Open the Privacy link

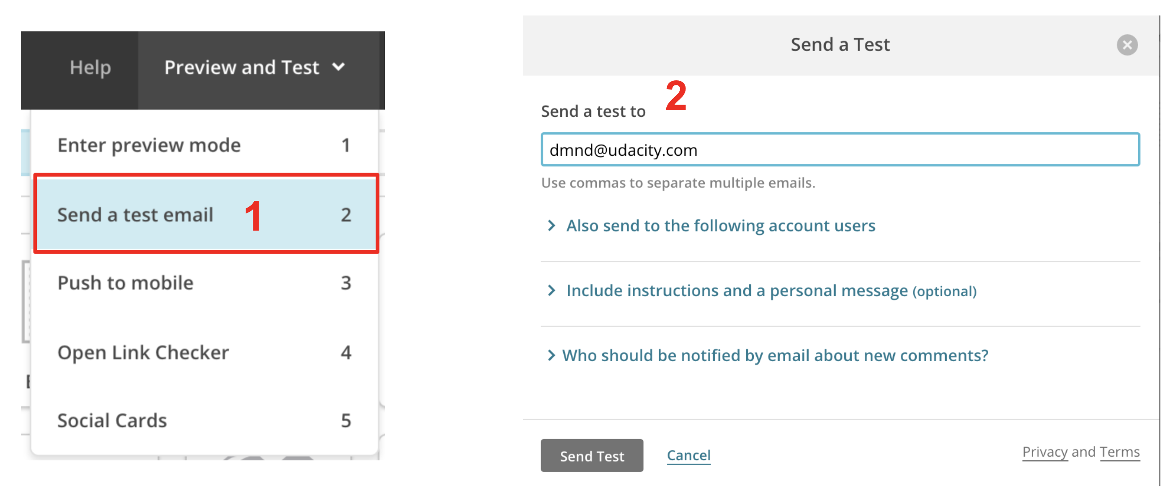pos(1045,452)
